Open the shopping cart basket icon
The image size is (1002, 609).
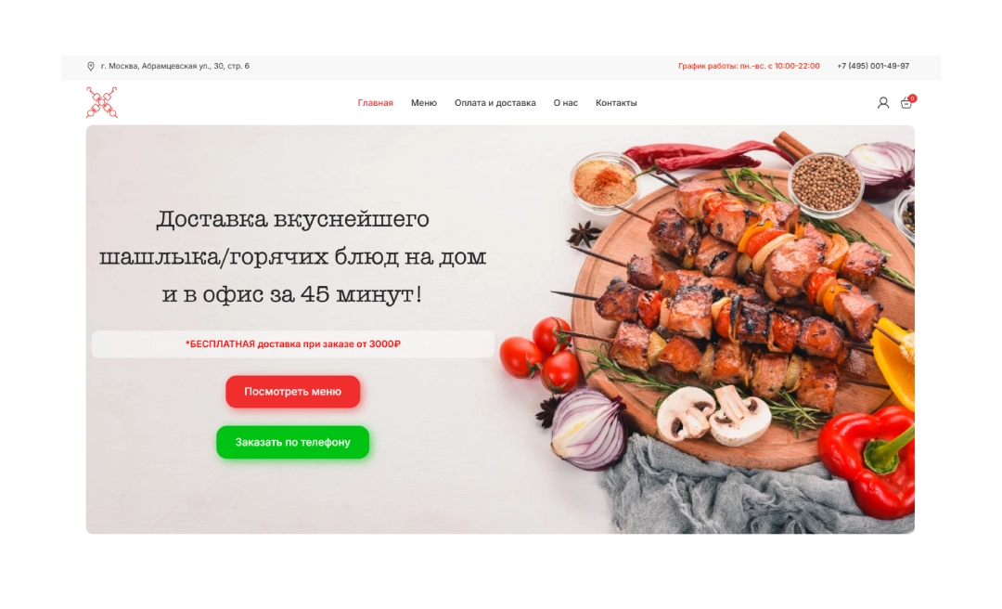click(906, 104)
